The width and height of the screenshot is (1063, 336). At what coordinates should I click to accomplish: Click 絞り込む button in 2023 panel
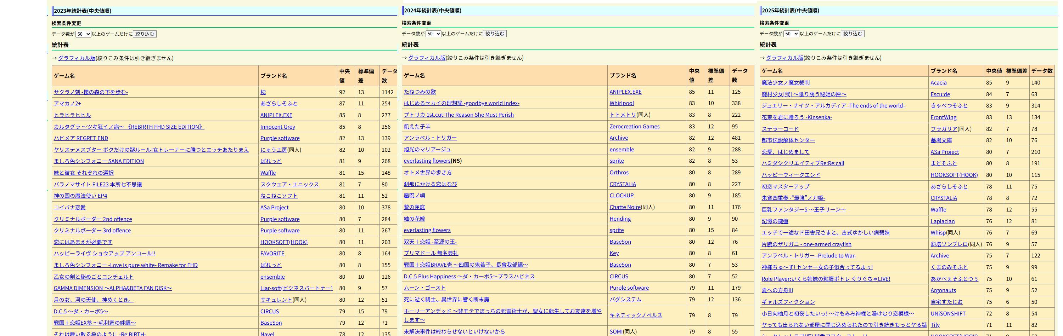pyautogui.click(x=145, y=34)
